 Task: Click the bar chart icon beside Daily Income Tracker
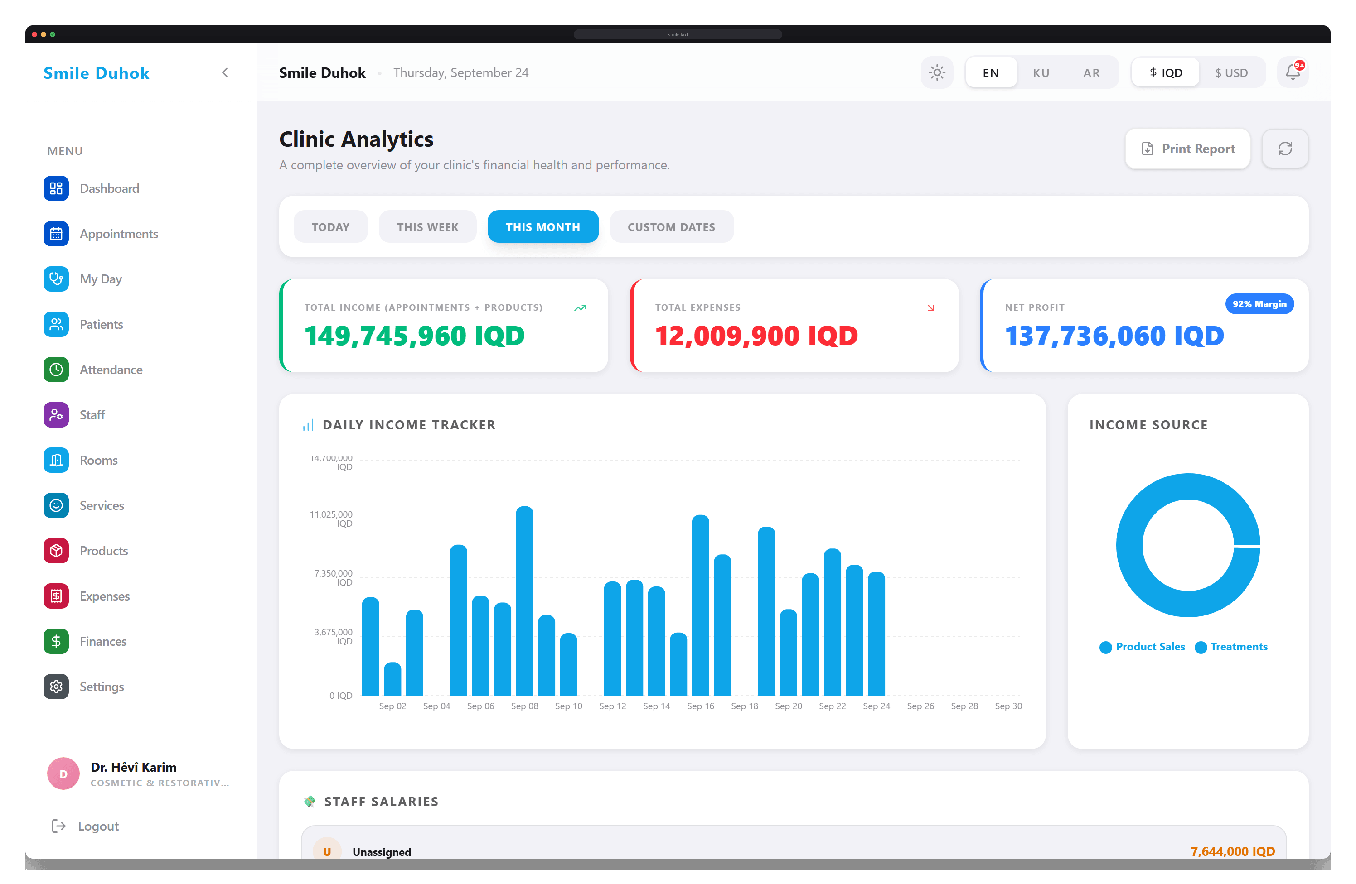(308, 425)
